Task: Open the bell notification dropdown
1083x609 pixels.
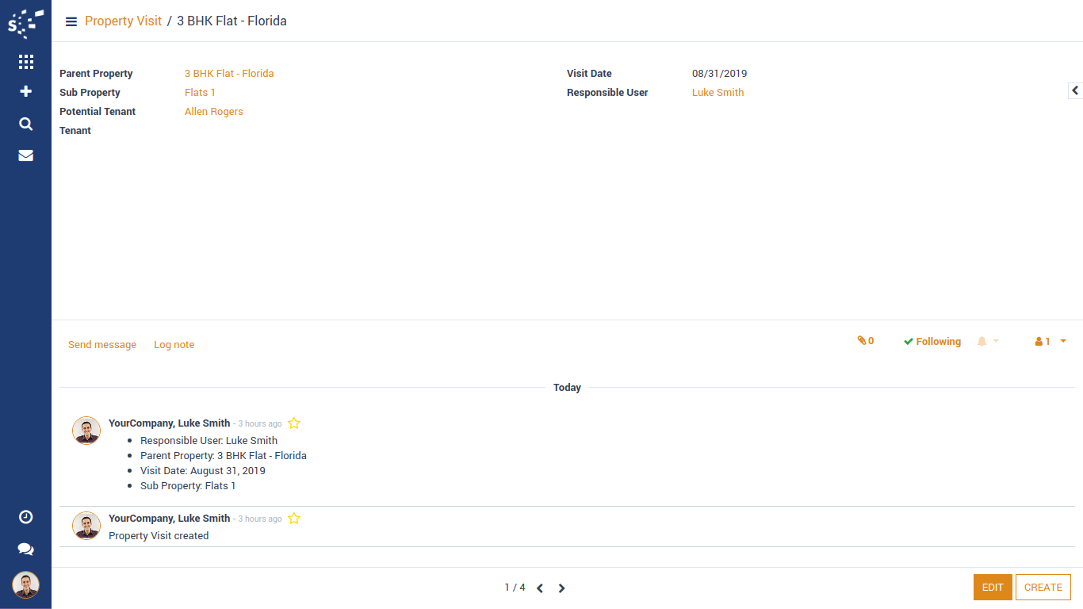Action: (x=987, y=342)
